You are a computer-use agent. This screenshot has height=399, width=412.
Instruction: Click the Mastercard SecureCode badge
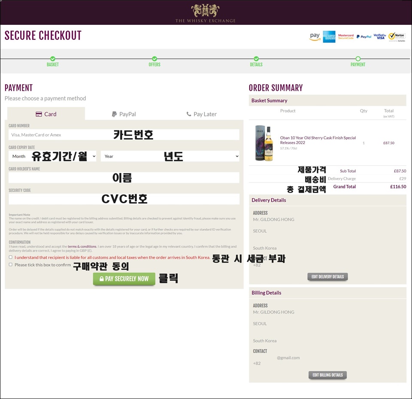coord(346,36)
